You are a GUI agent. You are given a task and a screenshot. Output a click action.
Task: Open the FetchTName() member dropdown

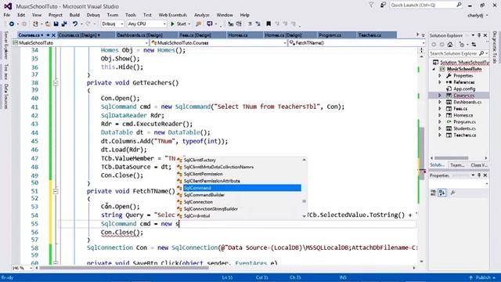click(x=357, y=43)
